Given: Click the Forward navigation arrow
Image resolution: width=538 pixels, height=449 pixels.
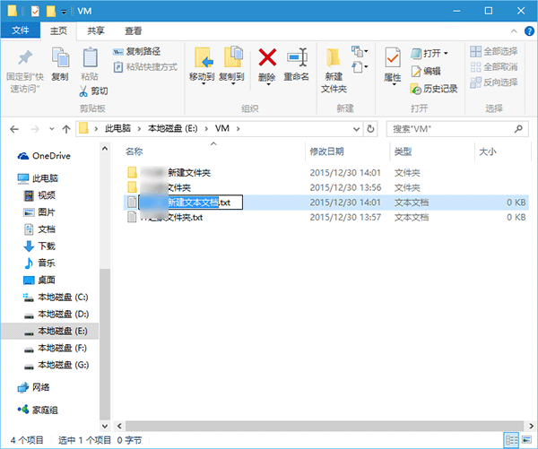Looking at the screenshot, I should coord(35,129).
